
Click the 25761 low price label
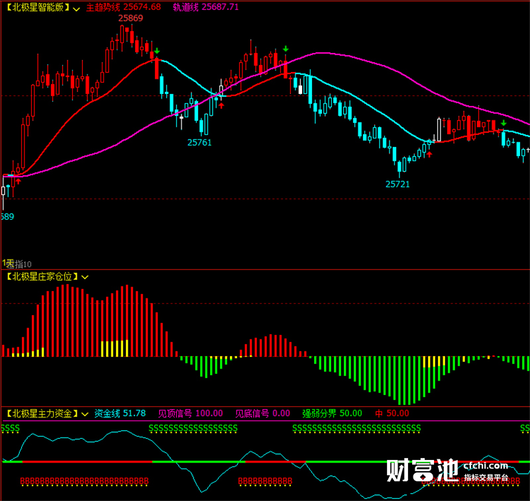(199, 142)
